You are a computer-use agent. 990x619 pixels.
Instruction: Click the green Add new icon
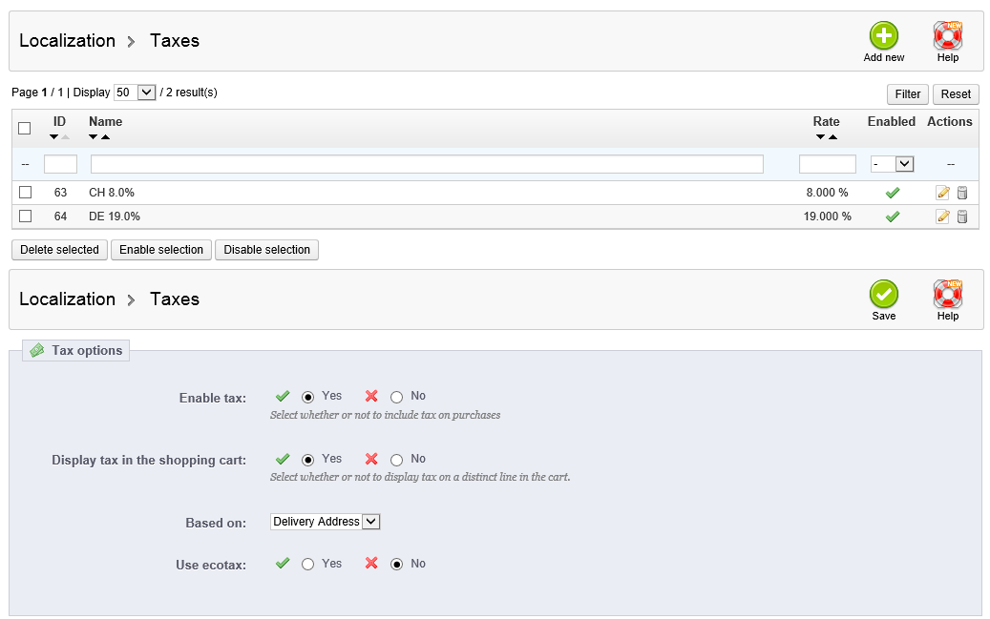[x=883, y=36]
